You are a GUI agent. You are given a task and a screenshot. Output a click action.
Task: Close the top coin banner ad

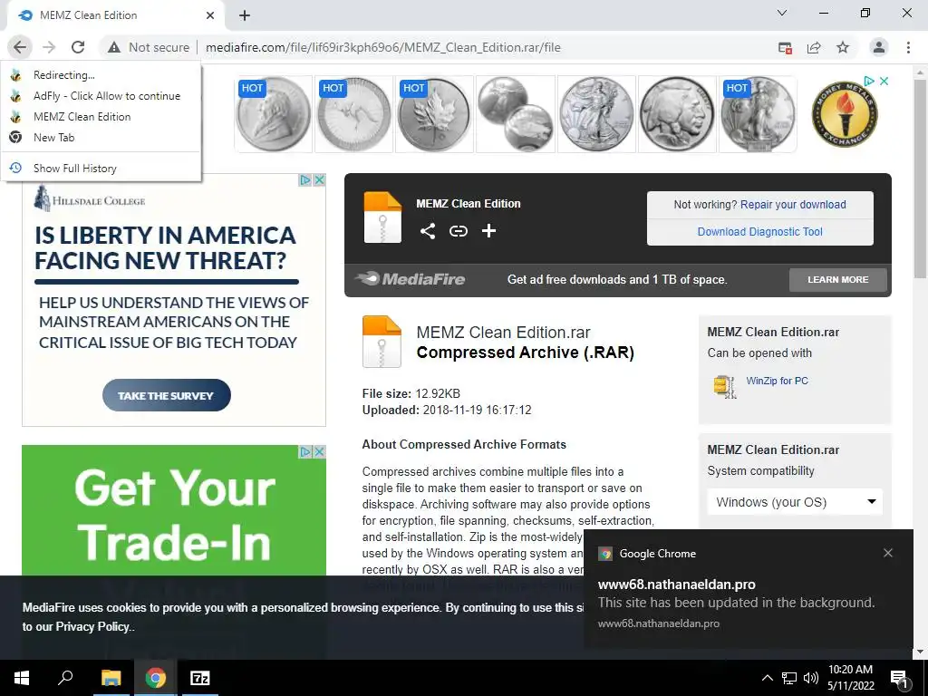[884, 81]
